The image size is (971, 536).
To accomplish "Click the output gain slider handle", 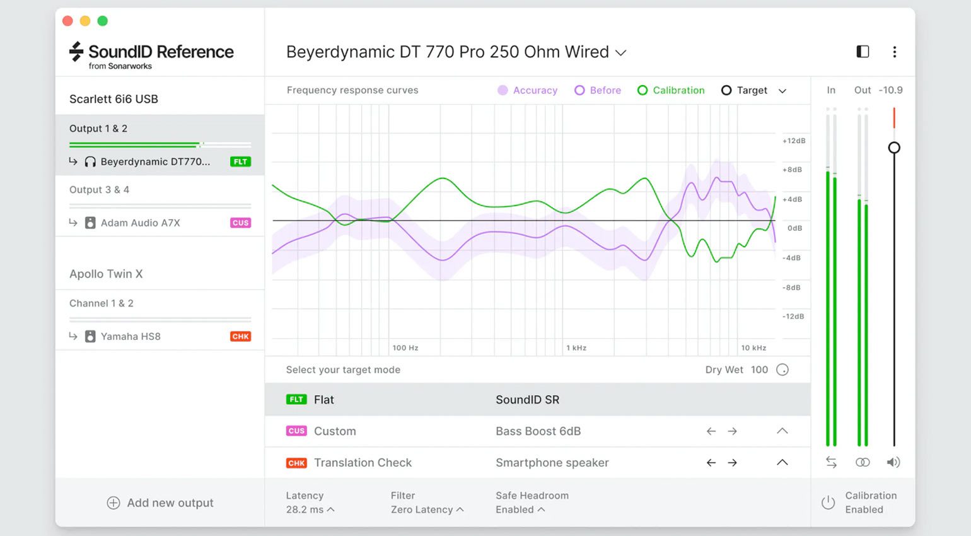I will pos(894,148).
